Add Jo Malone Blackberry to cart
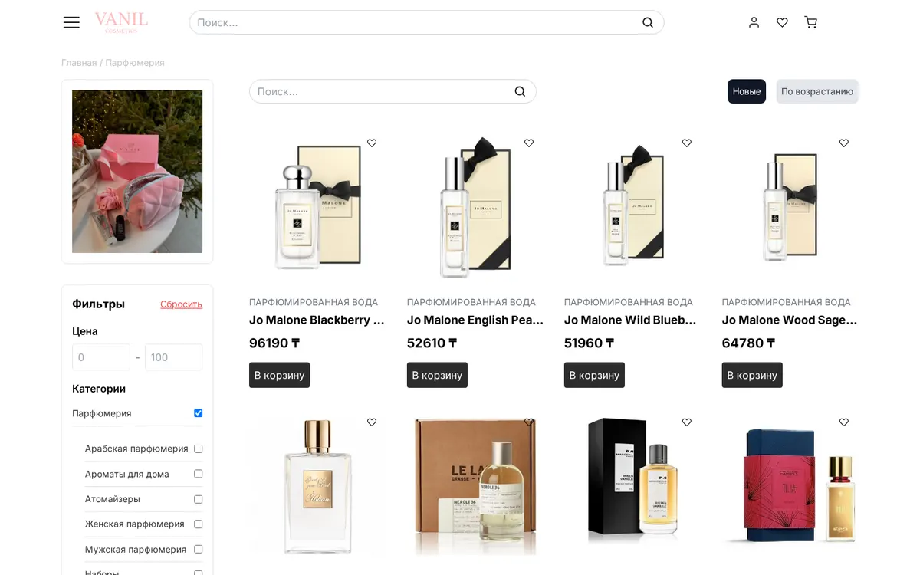This screenshot has width=920, height=575. tap(279, 375)
